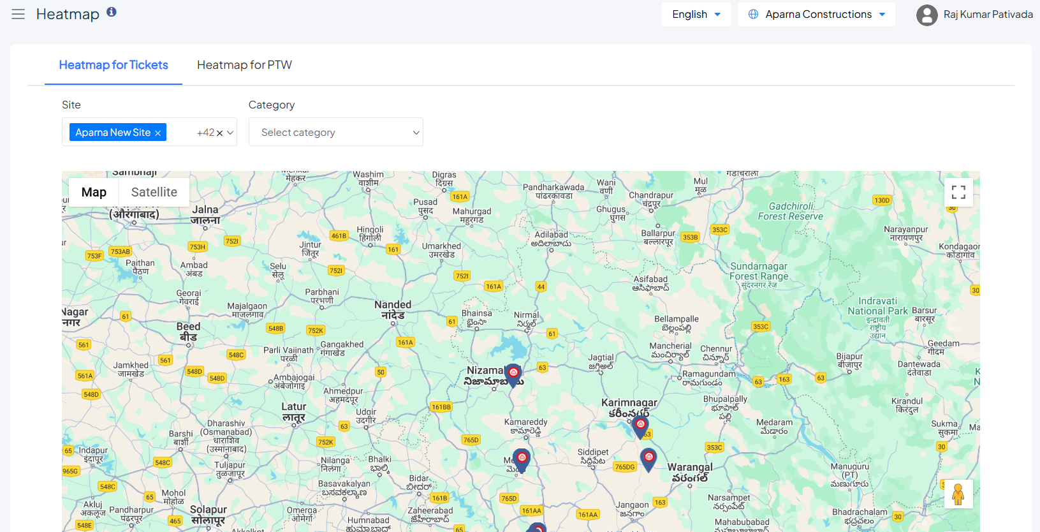Switch to Heatmap for PTW tab
This screenshot has height=532, width=1040.
pos(244,65)
